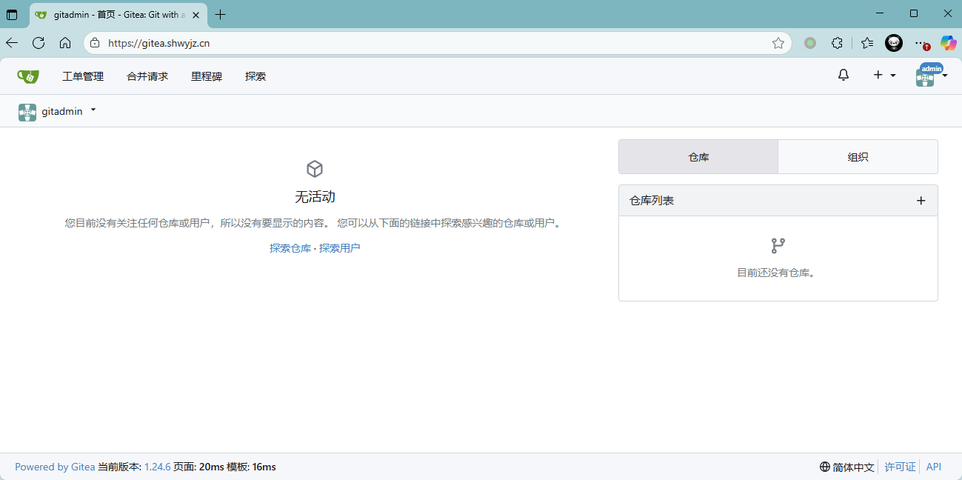The image size is (962, 480).
Task: Switch to the 组织 tab
Action: point(858,157)
